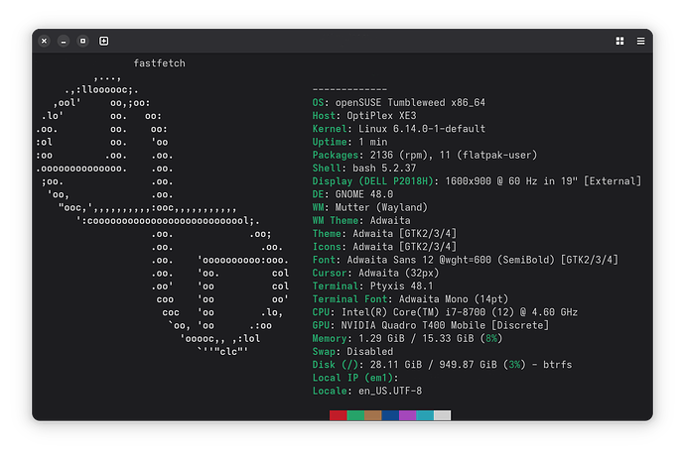Open a new tab with the plus icon
The height and width of the screenshot is (456, 685).
[x=103, y=41]
